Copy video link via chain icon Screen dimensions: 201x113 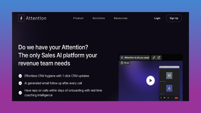(154, 58)
